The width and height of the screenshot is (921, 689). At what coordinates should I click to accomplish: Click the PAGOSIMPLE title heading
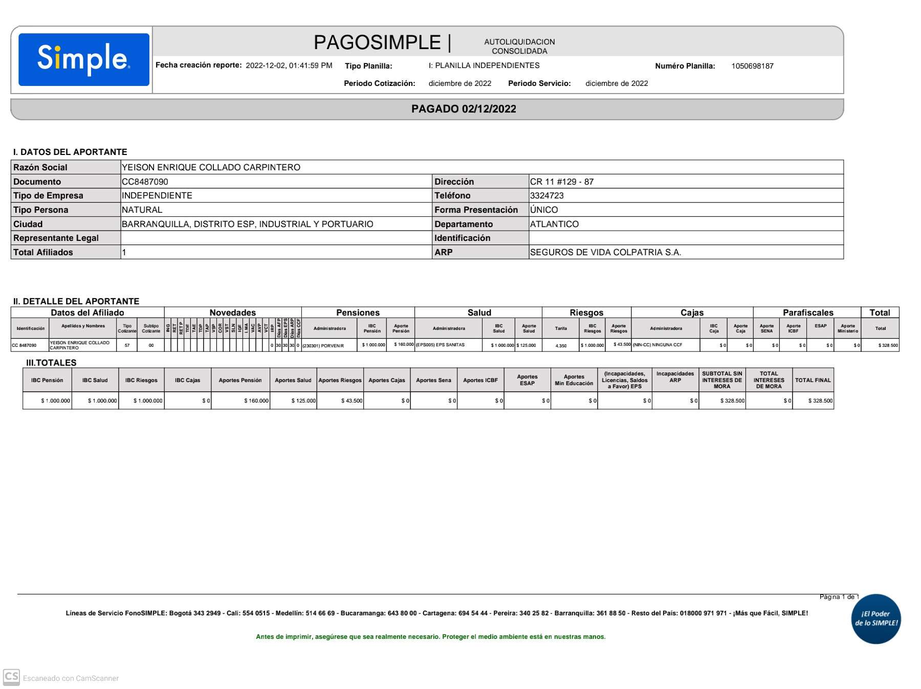click(x=377, y=42)
